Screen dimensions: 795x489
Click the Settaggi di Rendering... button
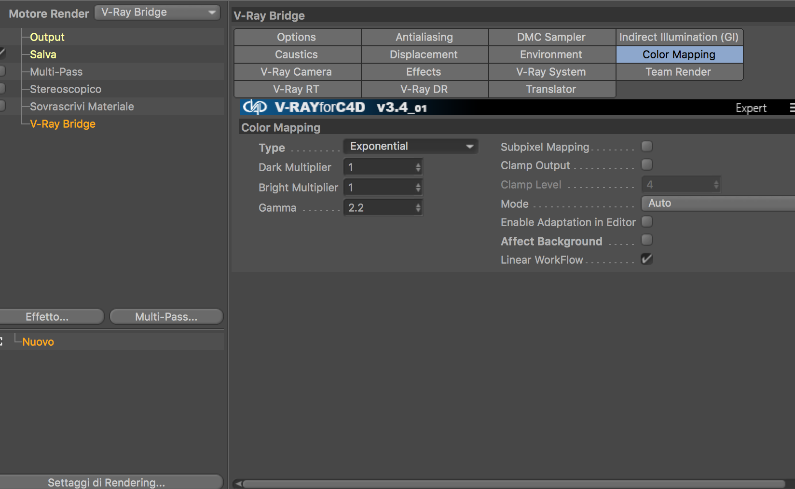click(x=111, y=482)
